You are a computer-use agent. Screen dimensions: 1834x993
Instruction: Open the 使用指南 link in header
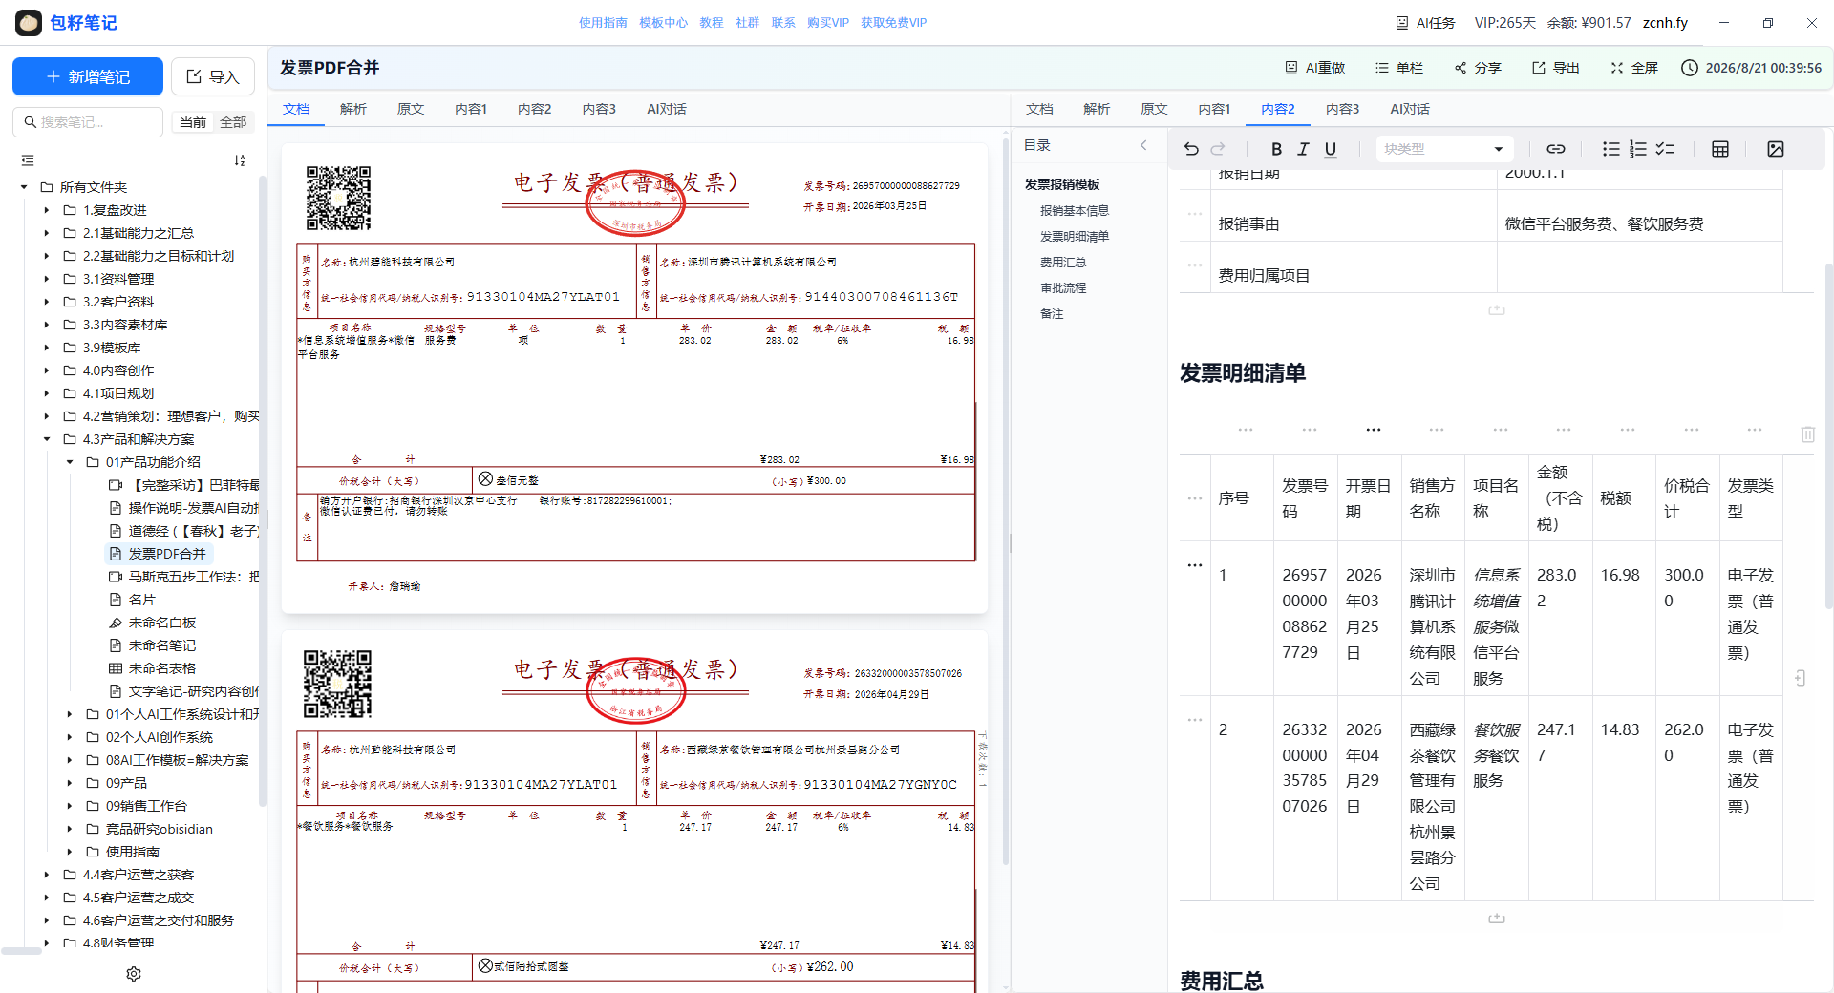tap(603, 23)
